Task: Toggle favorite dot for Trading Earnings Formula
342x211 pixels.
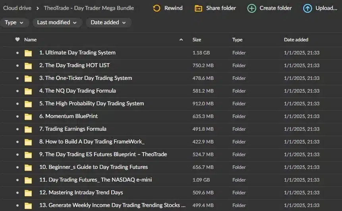Action: (17, 129)
